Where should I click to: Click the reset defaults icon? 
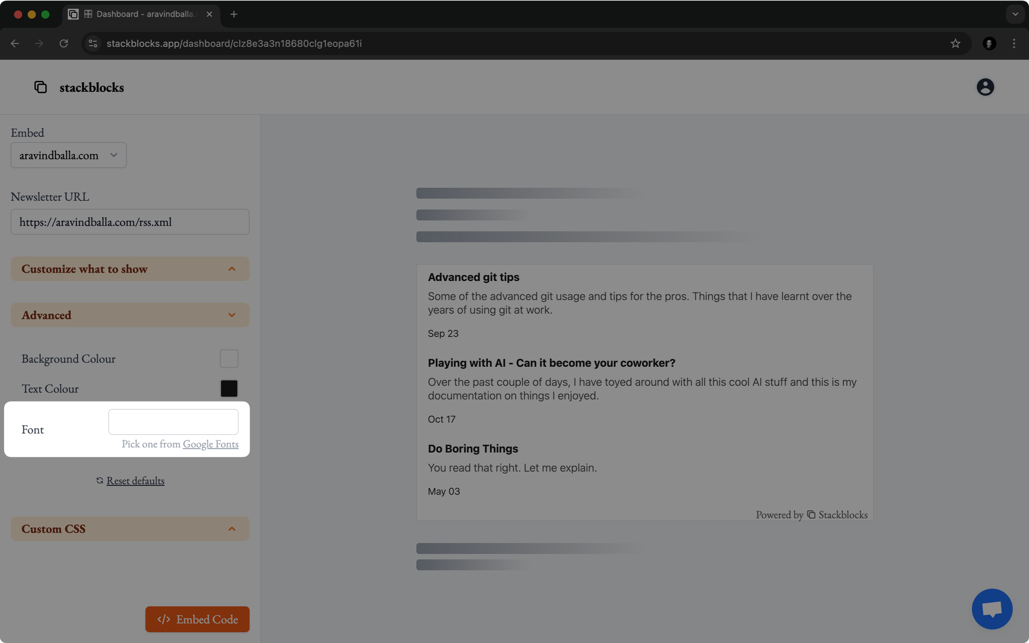coord(99,480)
